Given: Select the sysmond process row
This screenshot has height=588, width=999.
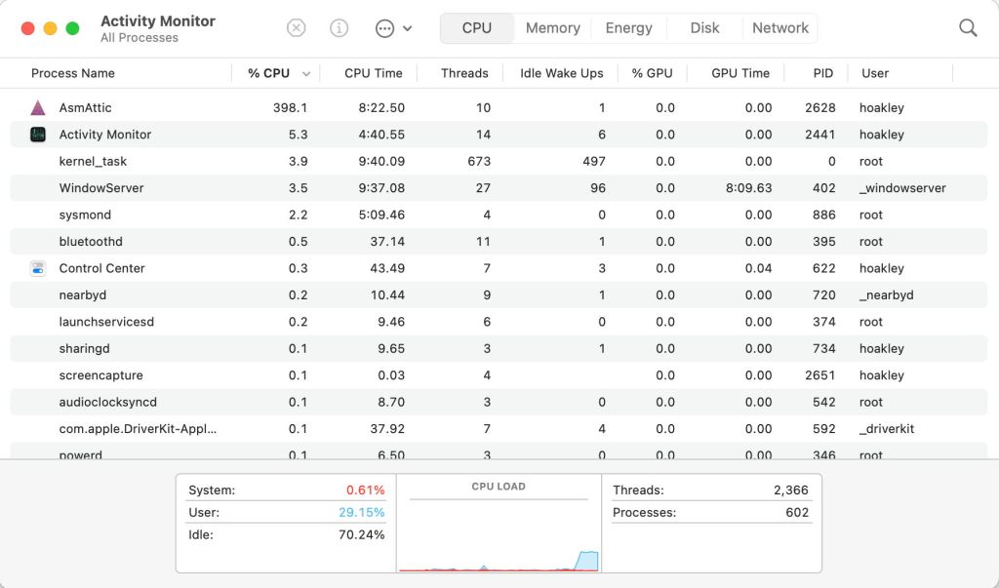Looking at the screenshot, I should pos(499,215).
